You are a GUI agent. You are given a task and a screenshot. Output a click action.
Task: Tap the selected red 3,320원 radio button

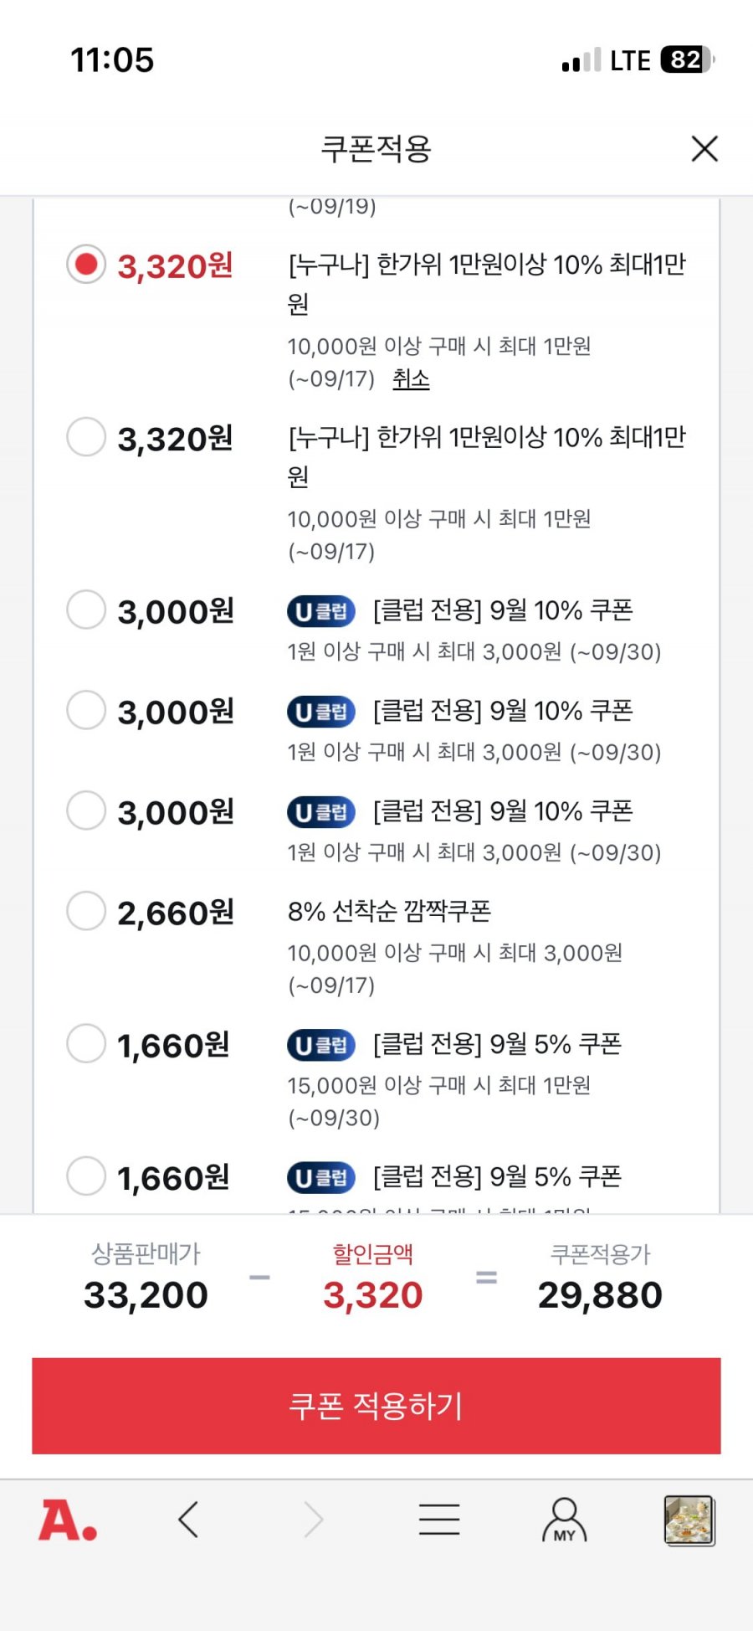point(86,265)
